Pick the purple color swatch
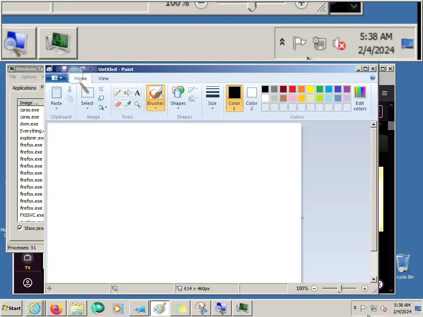Screen dimensions: 423x317 coord(347,89)
